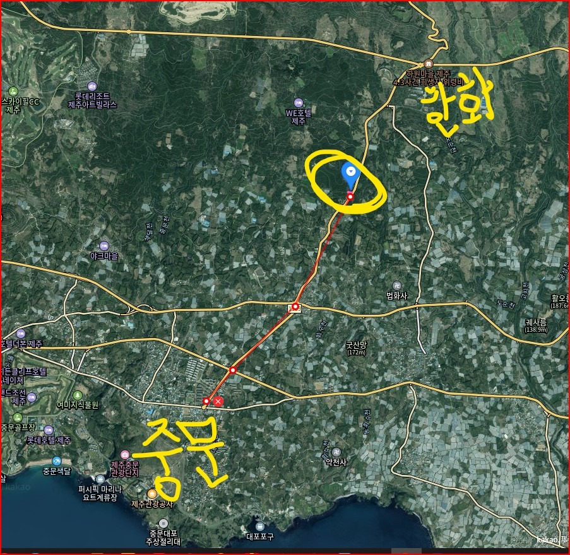Click the 법화사 label text
Screen dimensions: 570x555
click(x=396, y=296)
